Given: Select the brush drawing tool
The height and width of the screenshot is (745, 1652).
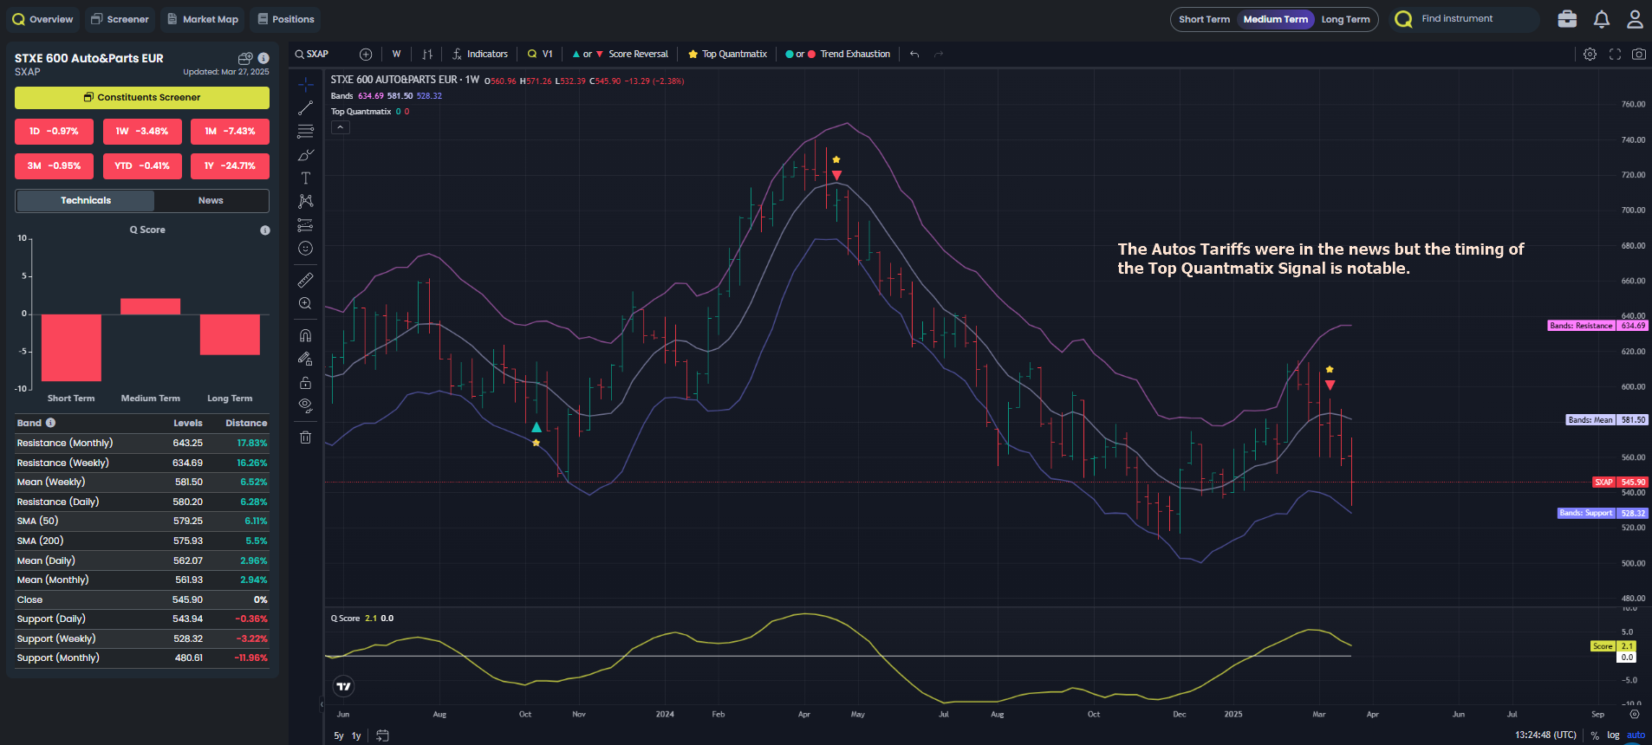Looking at the screenshot, I should (x=306, y=155).
